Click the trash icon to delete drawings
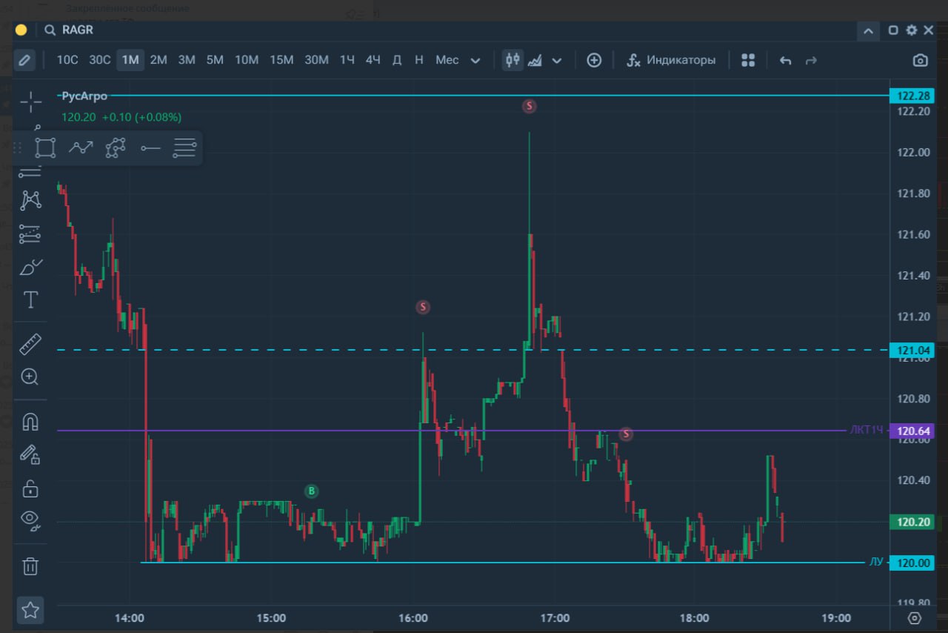 coord(30,567)
